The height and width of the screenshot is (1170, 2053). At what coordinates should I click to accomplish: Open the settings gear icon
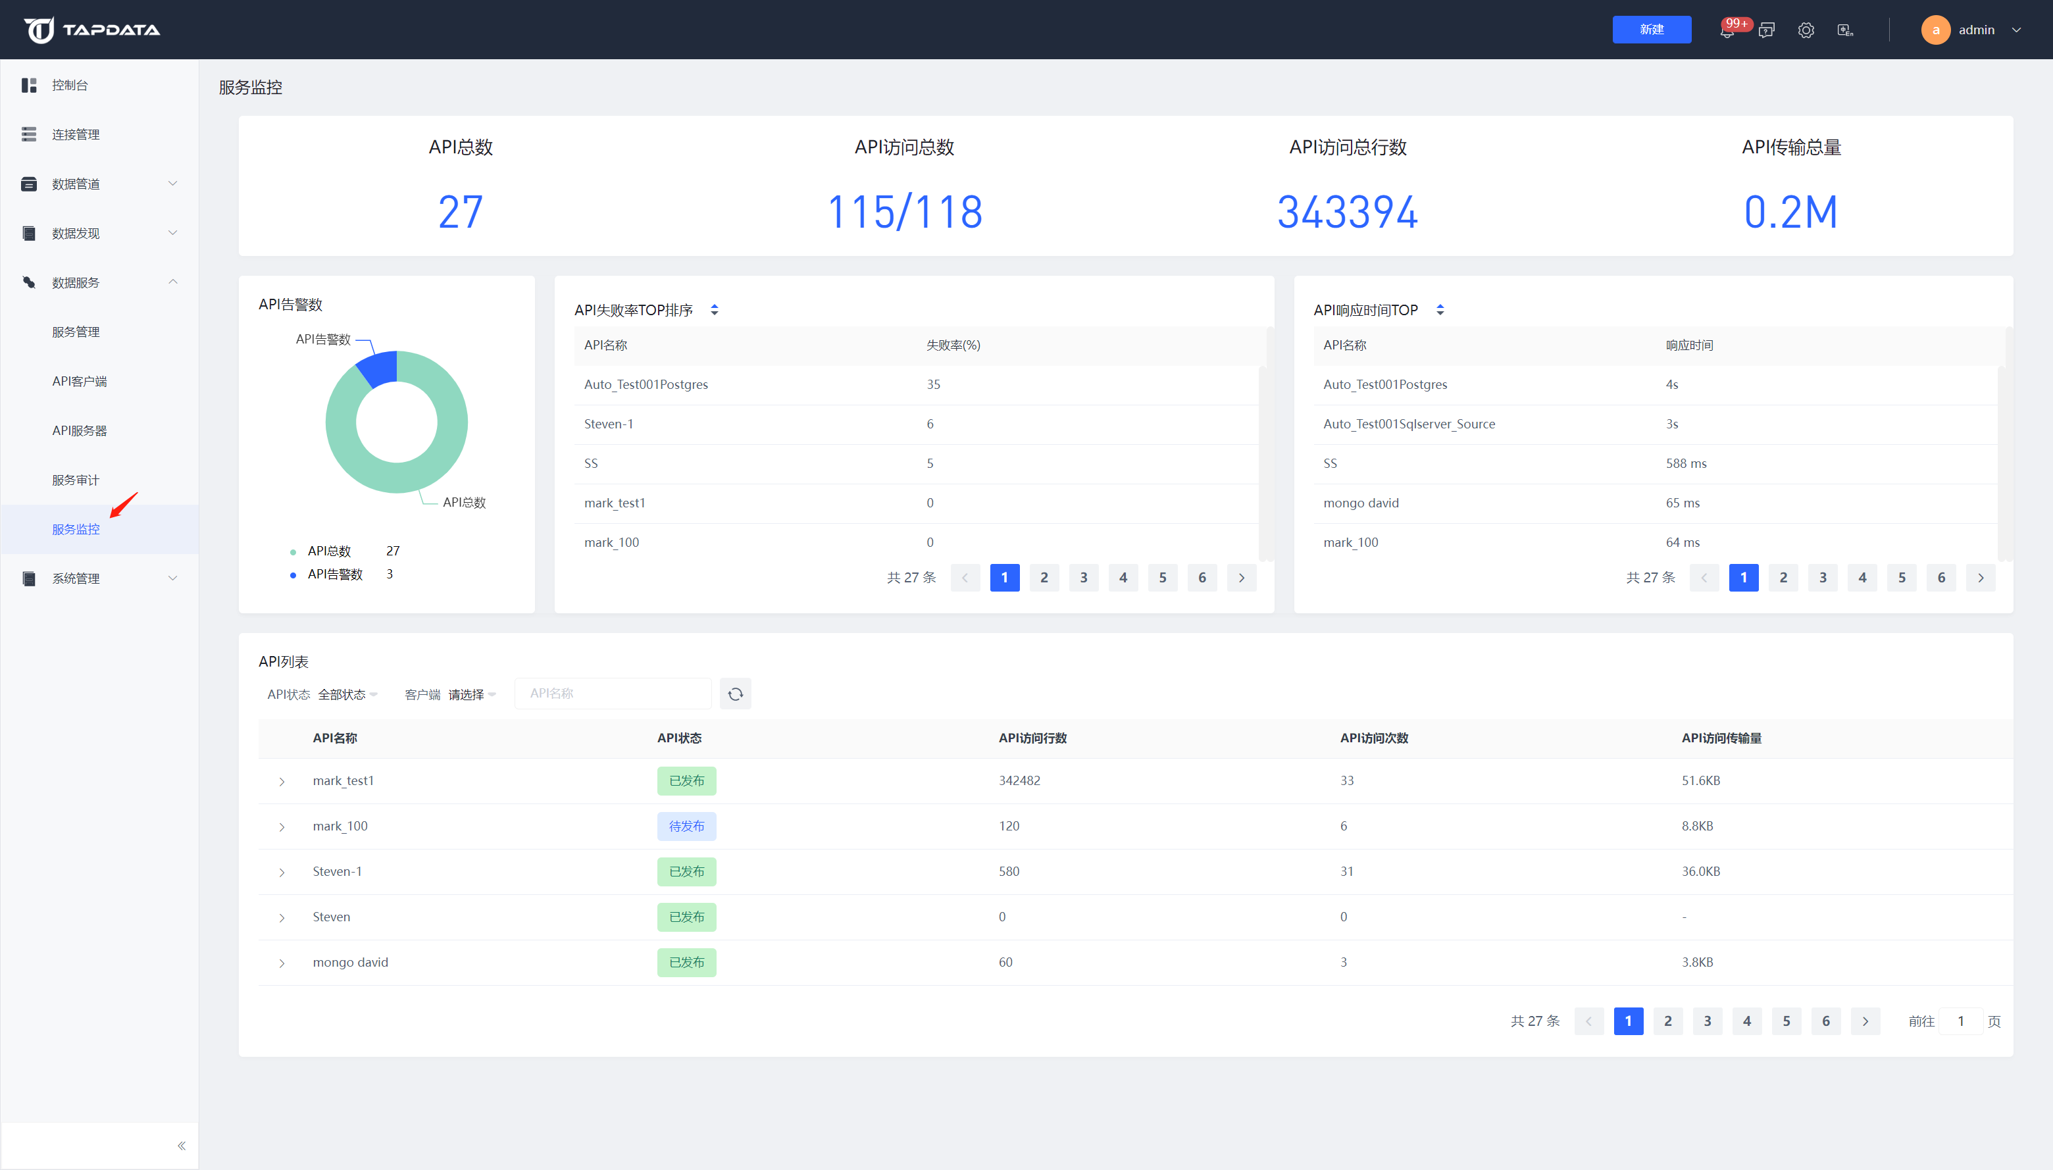pos(1806,30)
